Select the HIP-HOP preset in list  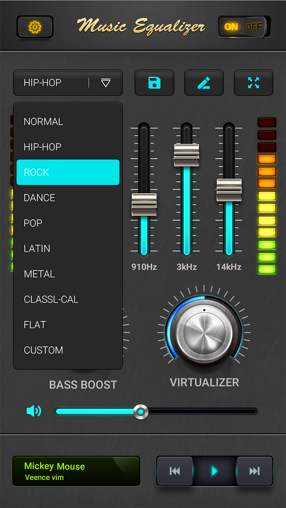[x=68, y=147]
